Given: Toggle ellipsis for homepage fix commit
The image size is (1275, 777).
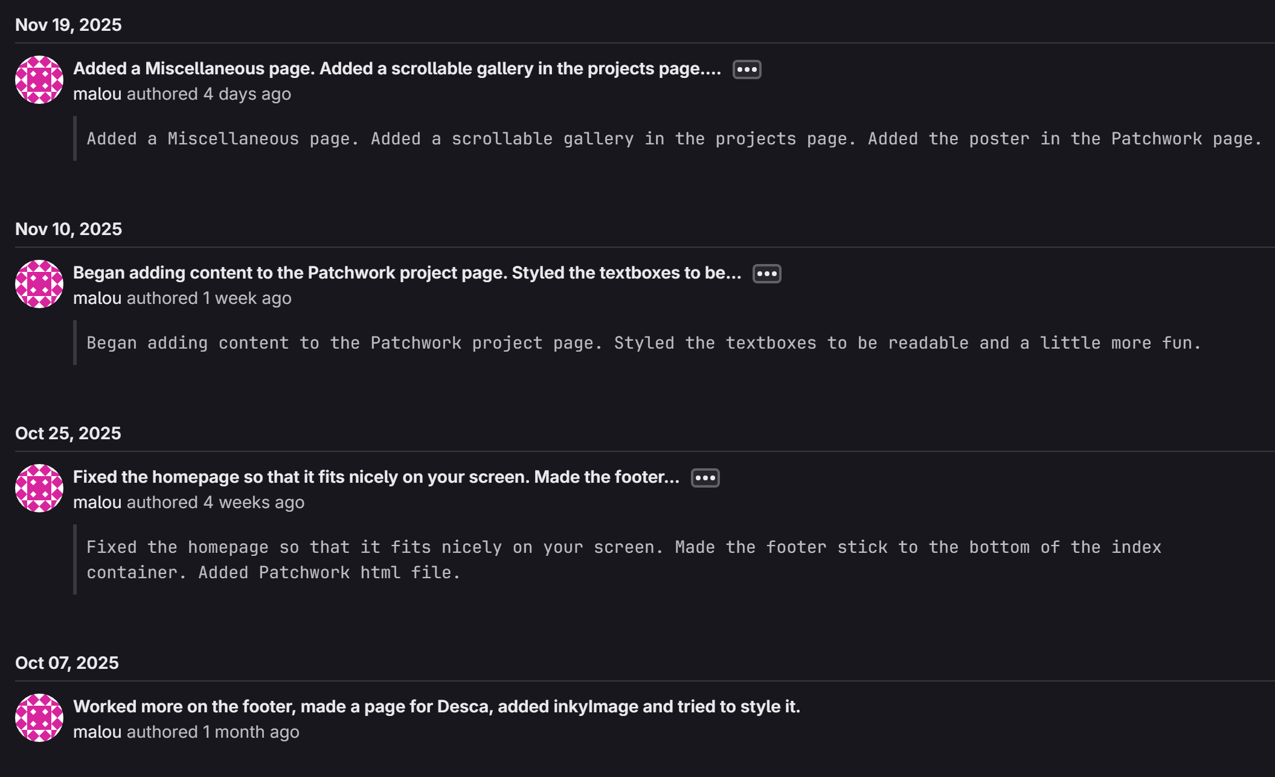Looking at the screenshot, I should click(705, 478).
